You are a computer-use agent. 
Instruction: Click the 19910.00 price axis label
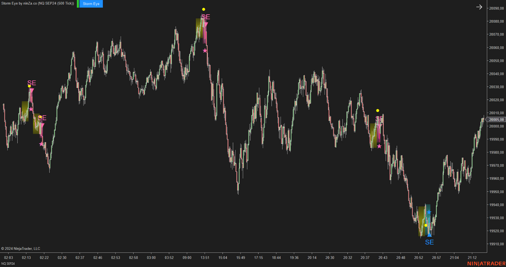point(497,244)
